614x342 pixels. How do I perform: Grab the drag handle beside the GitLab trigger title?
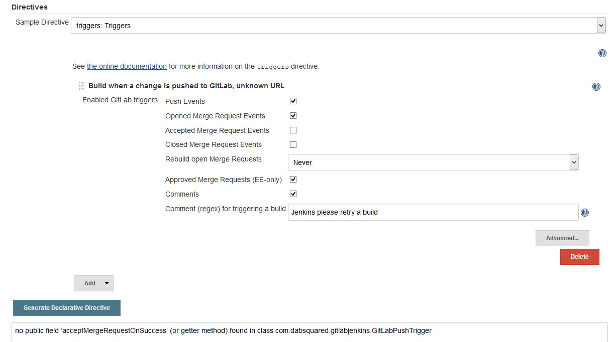point(82,86)
